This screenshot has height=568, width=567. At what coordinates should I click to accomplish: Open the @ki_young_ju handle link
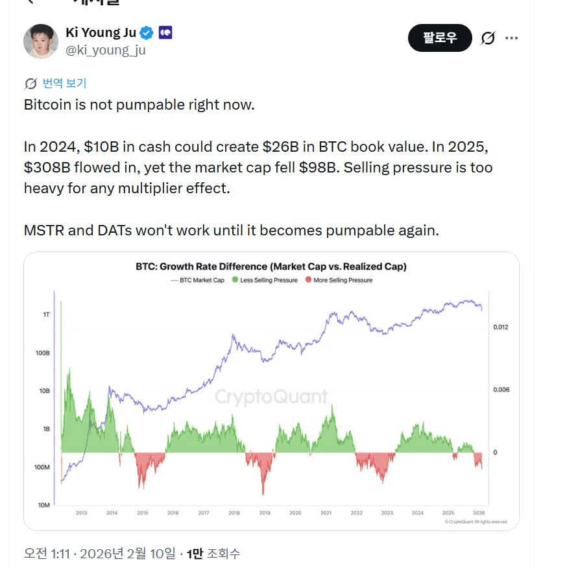pos(106,51)
